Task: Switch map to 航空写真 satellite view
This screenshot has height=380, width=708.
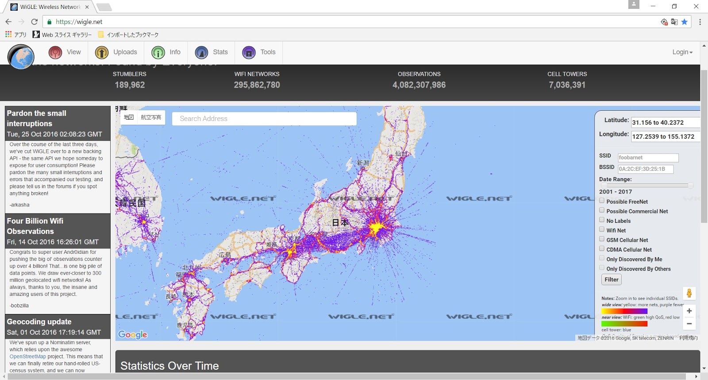Action: [151, 117]
